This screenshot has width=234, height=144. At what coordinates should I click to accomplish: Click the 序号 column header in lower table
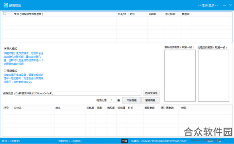click(x=7, y=108)
